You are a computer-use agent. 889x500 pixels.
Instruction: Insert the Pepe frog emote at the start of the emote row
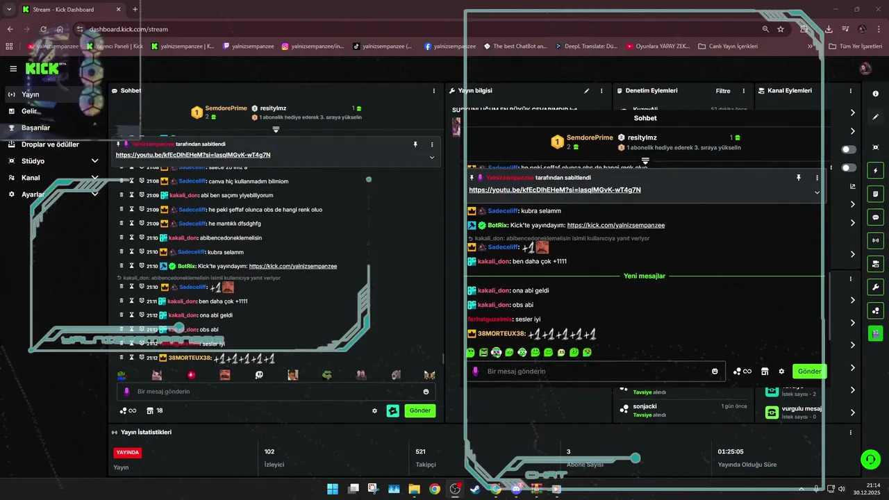pos(122,375)
